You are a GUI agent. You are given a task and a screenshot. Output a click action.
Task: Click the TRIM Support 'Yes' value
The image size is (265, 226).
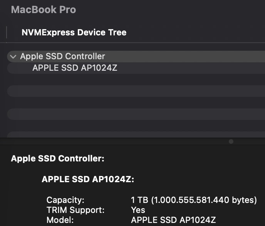(x=138, y=210)
